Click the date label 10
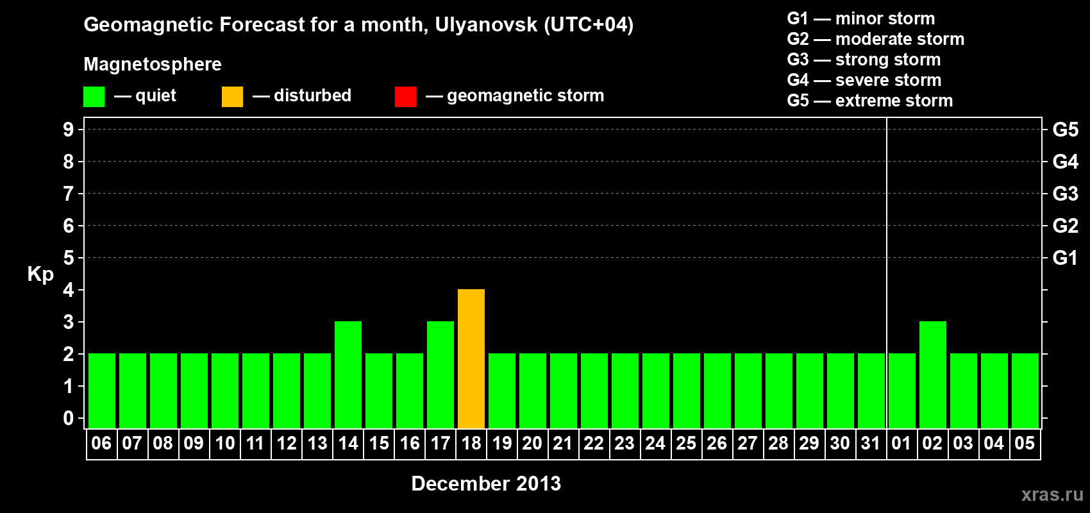Image resolution: width=1090 pixels, height=513 pixels. tap(225, 443)
